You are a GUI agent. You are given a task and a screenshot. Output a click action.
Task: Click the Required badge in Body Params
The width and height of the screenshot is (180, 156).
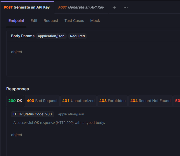[x=77, y=36]
